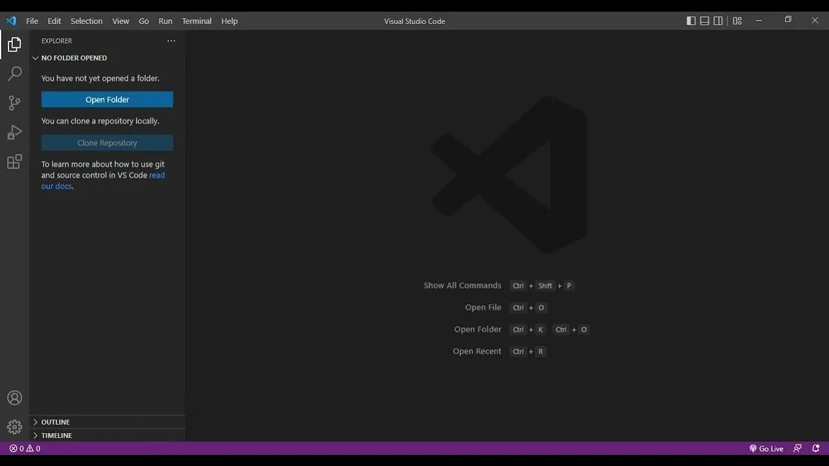Viewport: 829px width, 466px height.
Task: Open notifications bell in status bar
Action: pyautogui.click(x=815, y=449)
